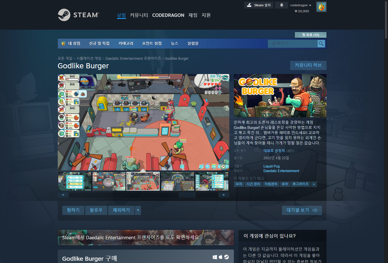The height and width of the screenshot is (263, 388).
Task: Focus the 검색하기 search field
Action: (x=293, y=43)
